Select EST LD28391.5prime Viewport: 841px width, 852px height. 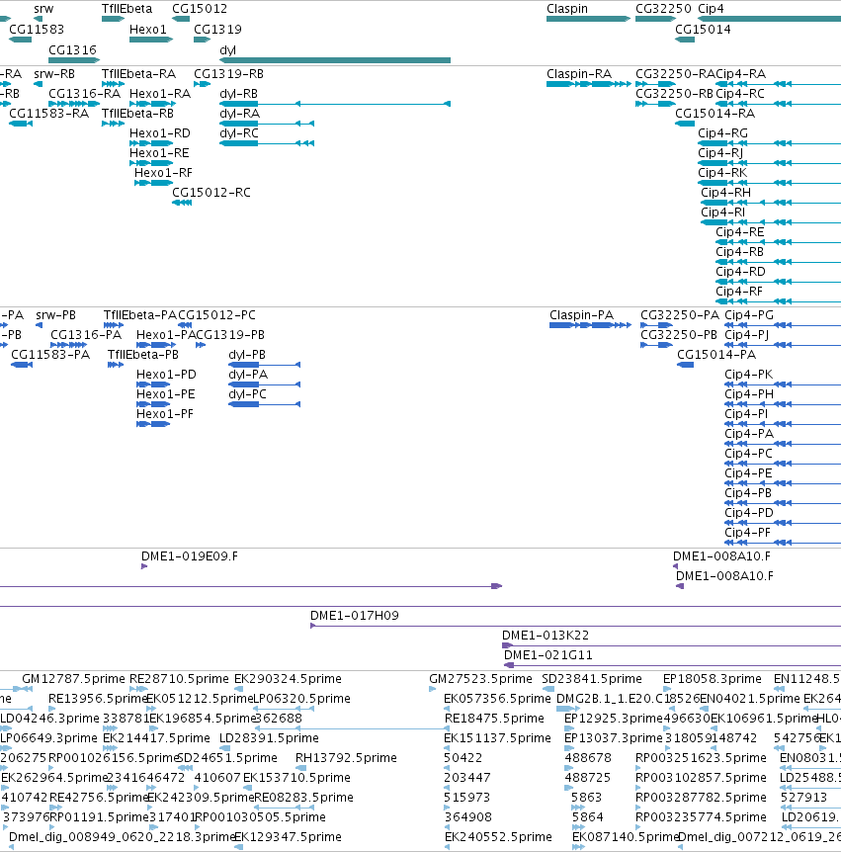pos(269,738)
